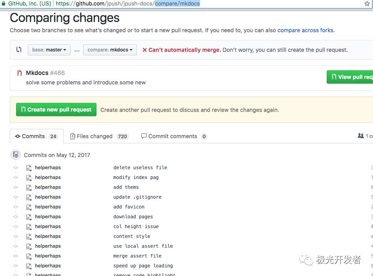Click commit node icon for delete useless file
The image size is (373, 276).
[x=16, y=168]
